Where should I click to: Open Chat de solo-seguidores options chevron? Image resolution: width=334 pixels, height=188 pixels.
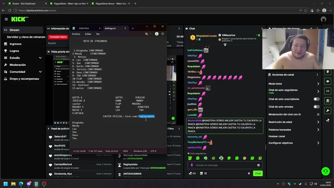tap(318, 91)
